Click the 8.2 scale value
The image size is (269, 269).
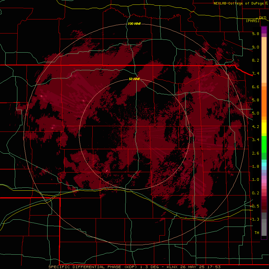pyautogui.click(x=256, y=60)
